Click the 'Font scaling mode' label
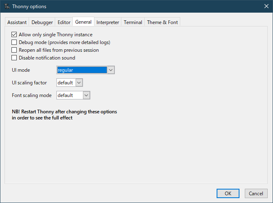 click(32, 95)
